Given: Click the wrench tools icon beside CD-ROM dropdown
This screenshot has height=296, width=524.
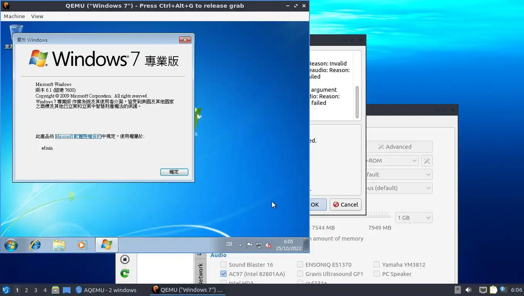Looking at the screenshot, I should pos(427,161).
